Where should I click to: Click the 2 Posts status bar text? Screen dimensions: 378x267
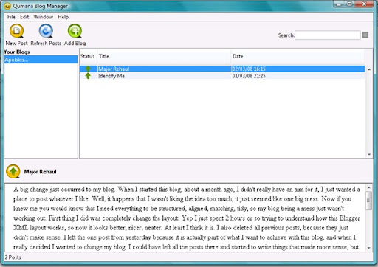(13, 257)
